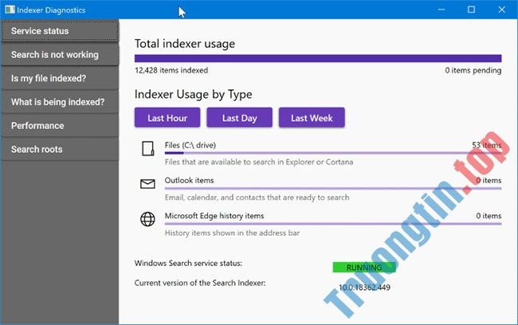The width and height of the screenshot is (518, 325).
Task: Click the '53 items' count for Files
Action: pos(487,145)
